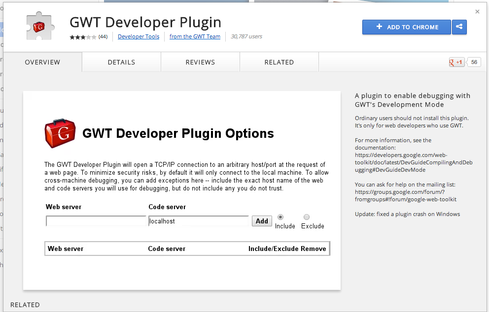Click the 'Remove' table column header
489x312 pixels.
coord(314,249)
